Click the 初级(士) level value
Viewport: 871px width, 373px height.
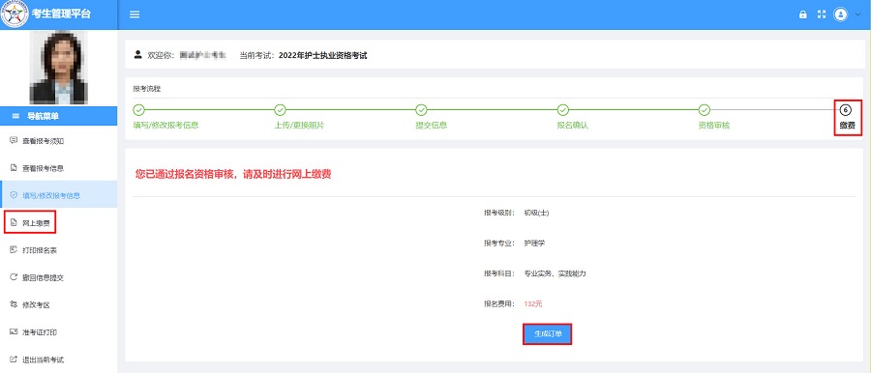pos(536,213)
